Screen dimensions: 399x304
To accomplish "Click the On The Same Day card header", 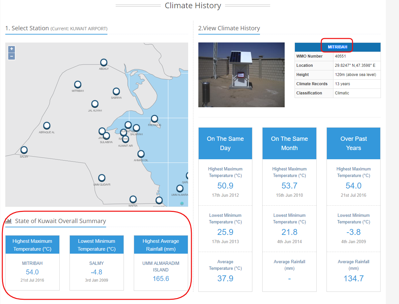I will [x=225, y=143].
